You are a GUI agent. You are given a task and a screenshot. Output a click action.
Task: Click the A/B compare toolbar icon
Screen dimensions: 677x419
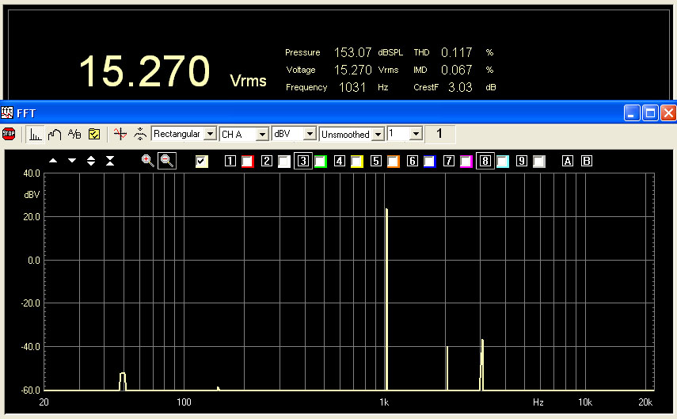pyautogui.click(x=74, y=134)
